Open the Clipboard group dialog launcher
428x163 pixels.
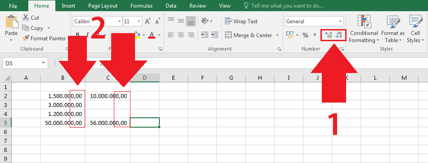point(67,49)
